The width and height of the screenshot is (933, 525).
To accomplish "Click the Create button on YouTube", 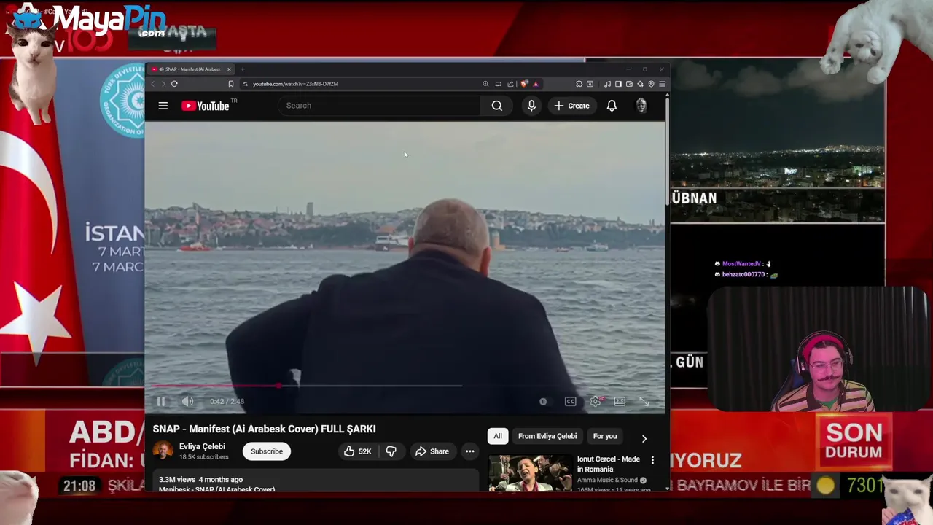I will coord(571,106).
